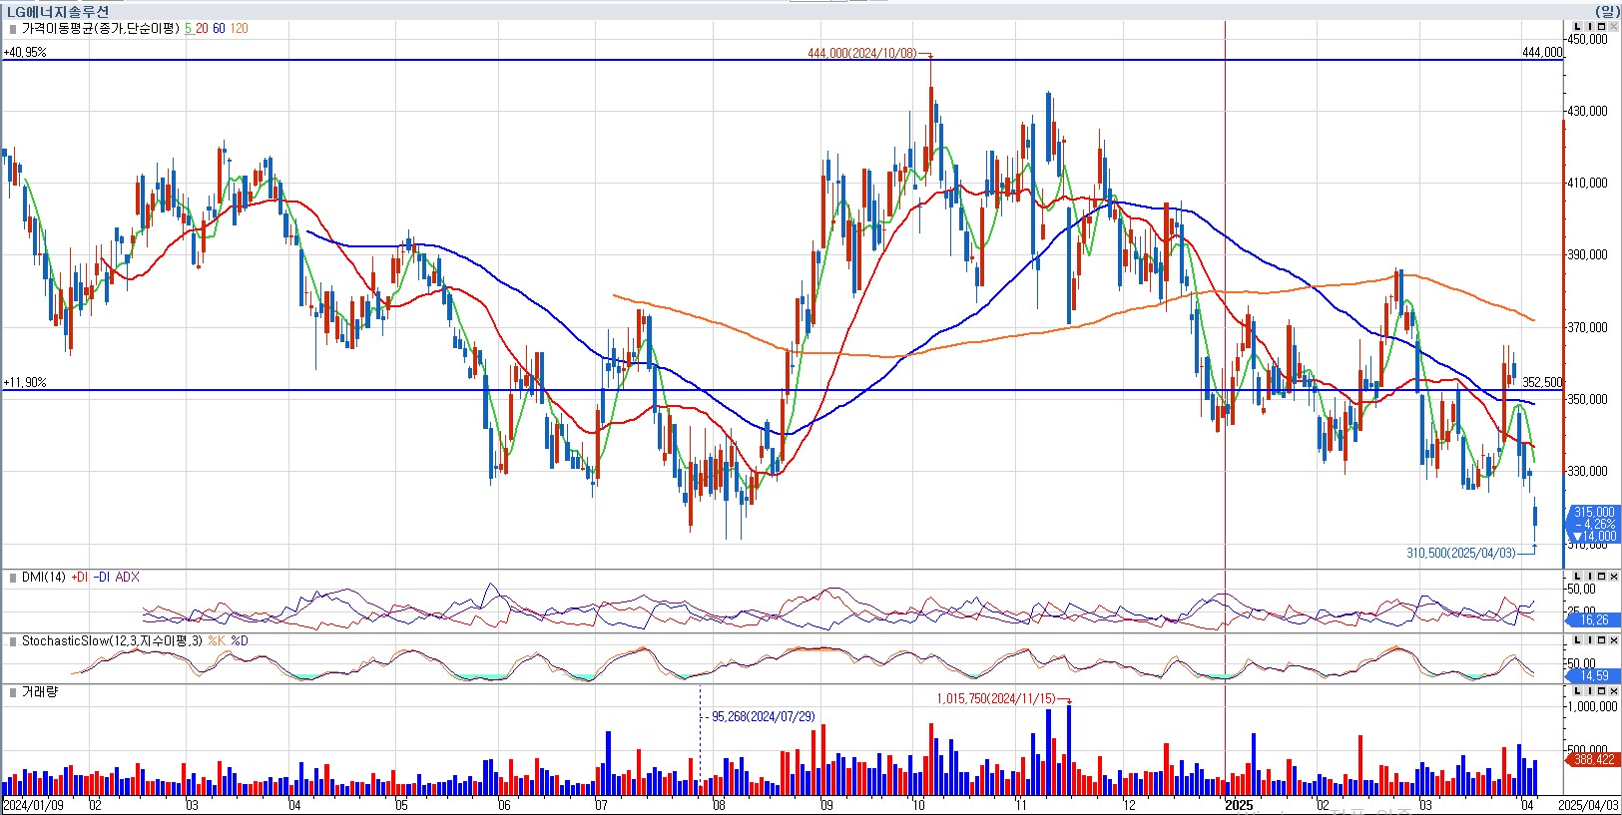Click the 95,268(2024/07/29) volume low annotation
The width and height of the screenshot is (1622, 815).
tap(763, 717)
